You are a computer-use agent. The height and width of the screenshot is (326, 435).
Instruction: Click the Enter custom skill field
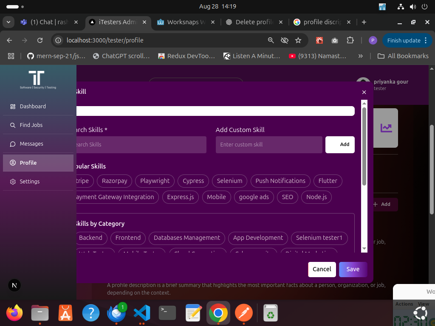pyautogui.click(x=269, y=145)
